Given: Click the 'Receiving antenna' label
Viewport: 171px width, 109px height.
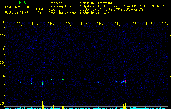Looking at the screenshot, I should [63, 13].
